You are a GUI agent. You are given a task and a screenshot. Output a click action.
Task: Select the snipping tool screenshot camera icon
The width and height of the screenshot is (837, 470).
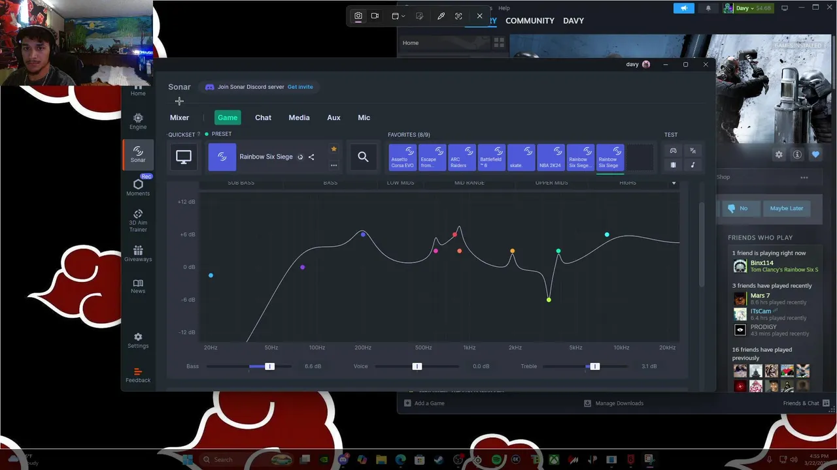358,16
